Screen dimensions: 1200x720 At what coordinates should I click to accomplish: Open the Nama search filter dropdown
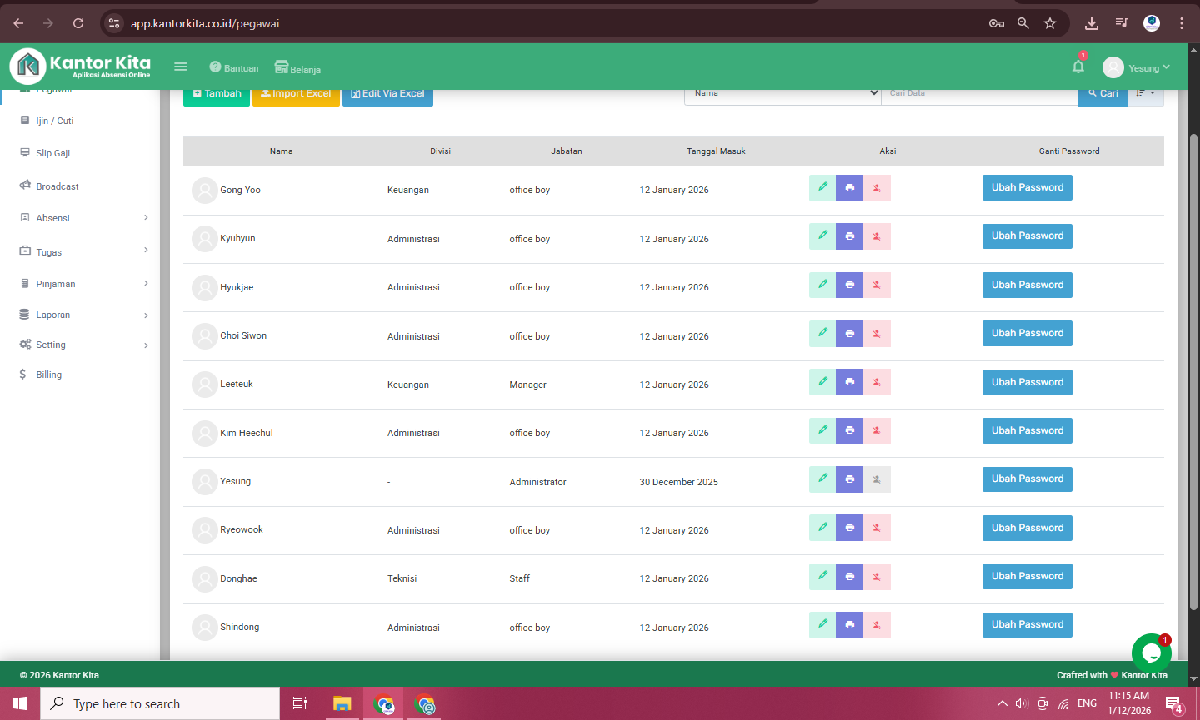point(782,93)
